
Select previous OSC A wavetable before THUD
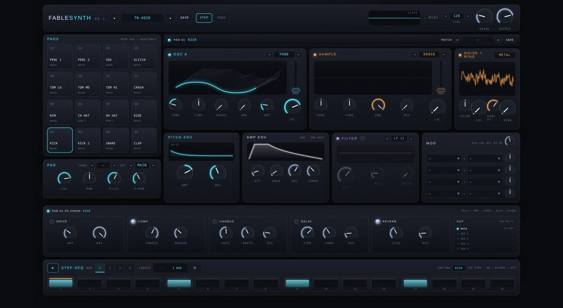269,55
